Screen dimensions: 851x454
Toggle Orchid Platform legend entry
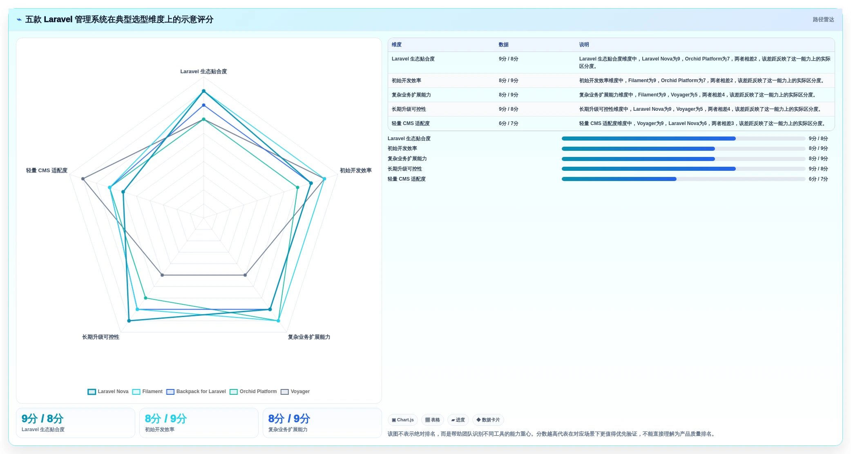tap(253, 391)
